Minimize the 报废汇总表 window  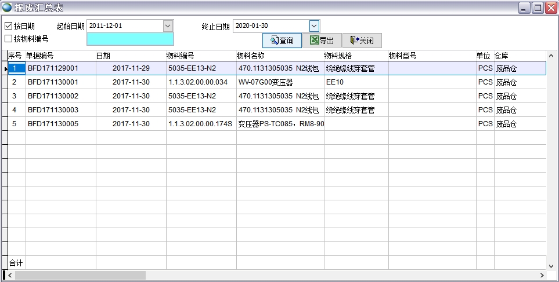point(524,8)
